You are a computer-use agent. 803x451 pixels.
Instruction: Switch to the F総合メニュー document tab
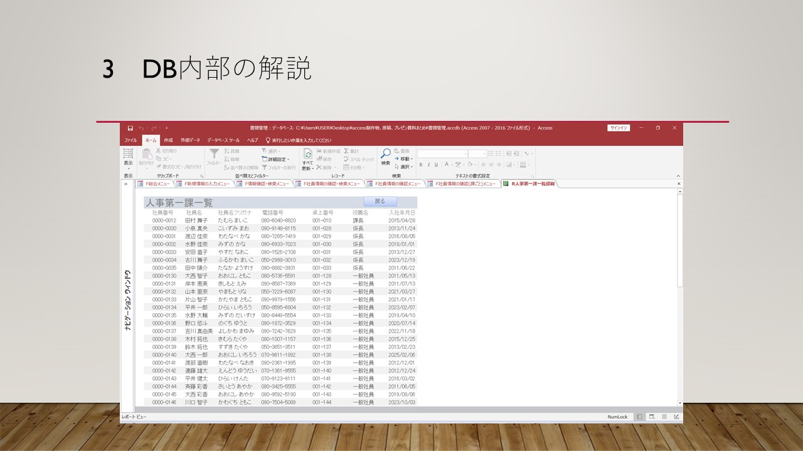[153, 184]
